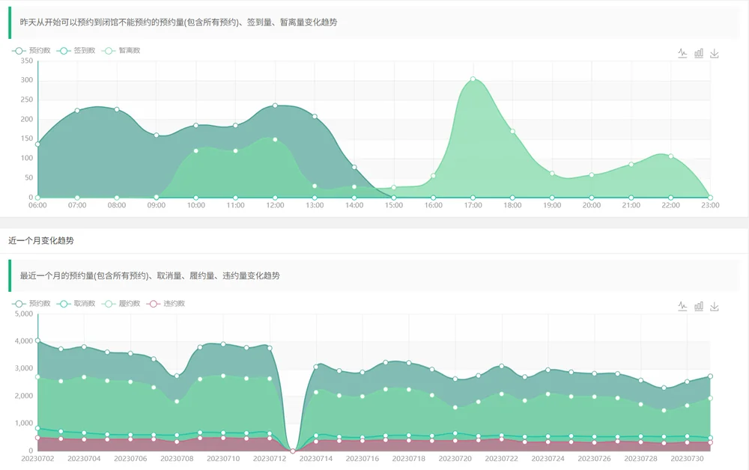Toggle 预约数 legend in monthly chart

pos(31,303)
